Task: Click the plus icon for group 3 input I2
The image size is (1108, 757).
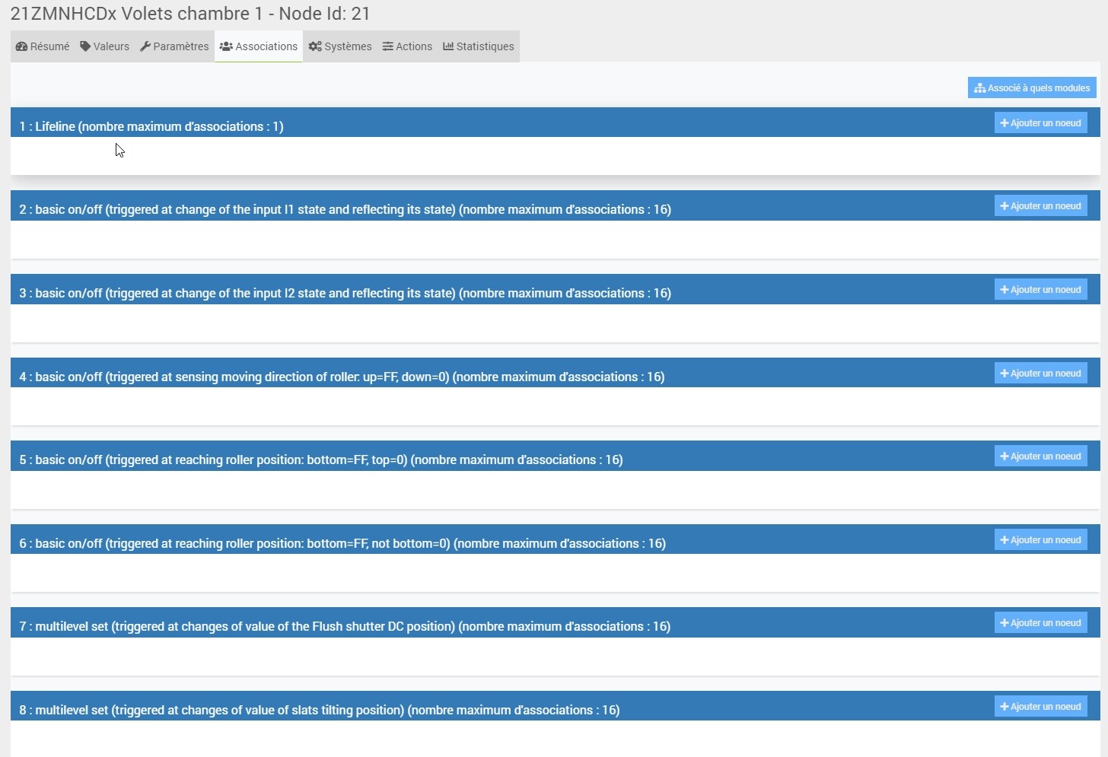Action: tap(1005, 290)
